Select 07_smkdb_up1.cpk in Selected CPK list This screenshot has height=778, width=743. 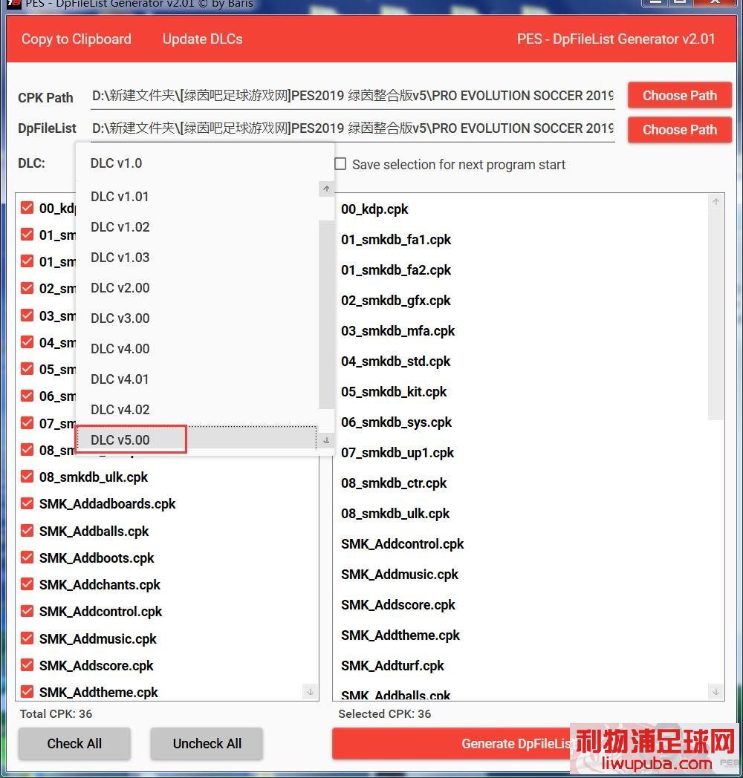tap(398, 453)
